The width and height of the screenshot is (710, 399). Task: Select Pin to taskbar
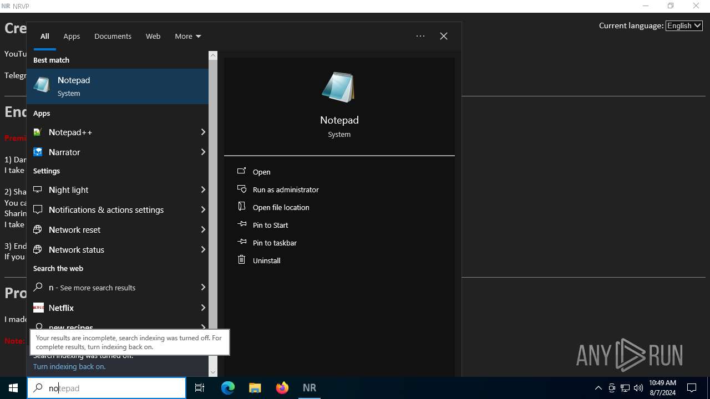click(274, 243)
